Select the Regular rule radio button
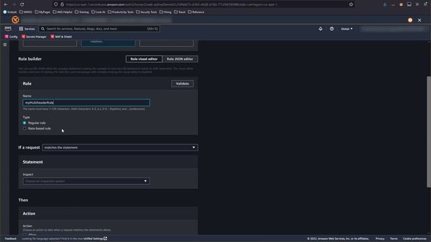This screenshot has width=431, height=242. pyautogui.click(x=24, y=123)
